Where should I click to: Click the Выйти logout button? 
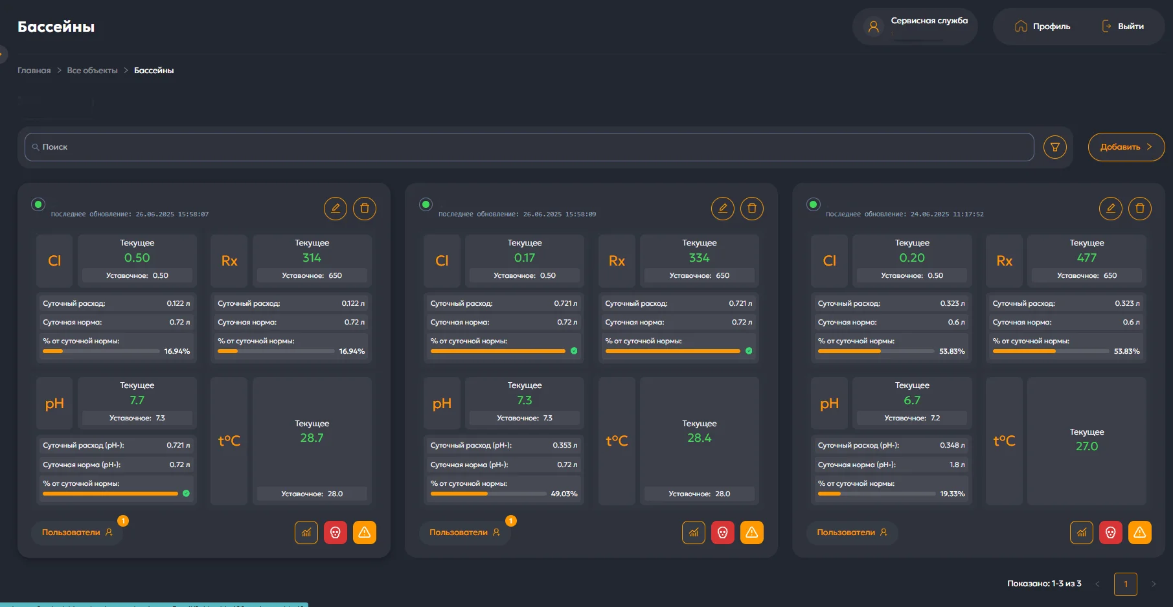[1124, 27]
